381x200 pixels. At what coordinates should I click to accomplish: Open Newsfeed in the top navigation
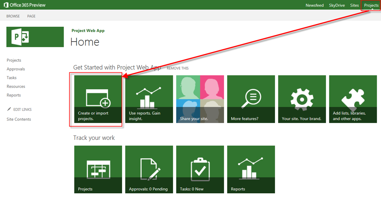(314, 6)
